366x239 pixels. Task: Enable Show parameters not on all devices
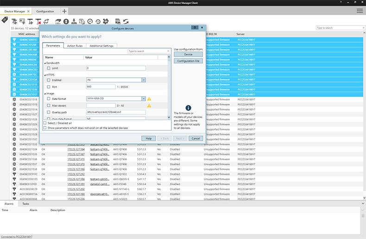45,128
